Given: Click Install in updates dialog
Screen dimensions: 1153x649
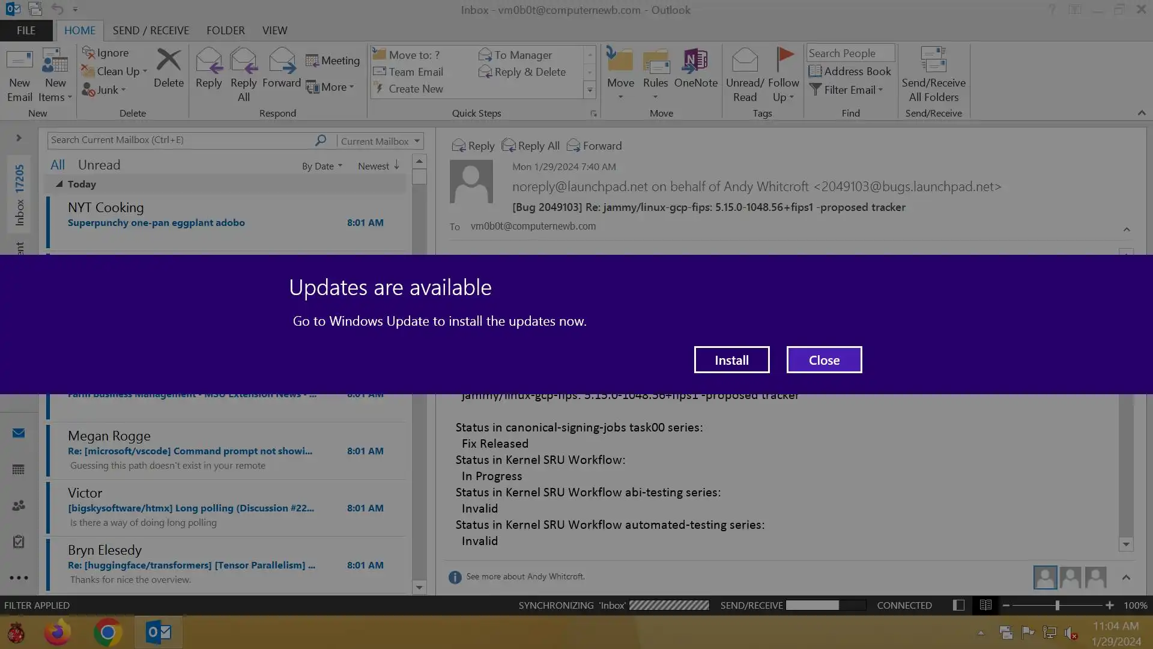Looking at the screenshot, I should tap(731, 360).
